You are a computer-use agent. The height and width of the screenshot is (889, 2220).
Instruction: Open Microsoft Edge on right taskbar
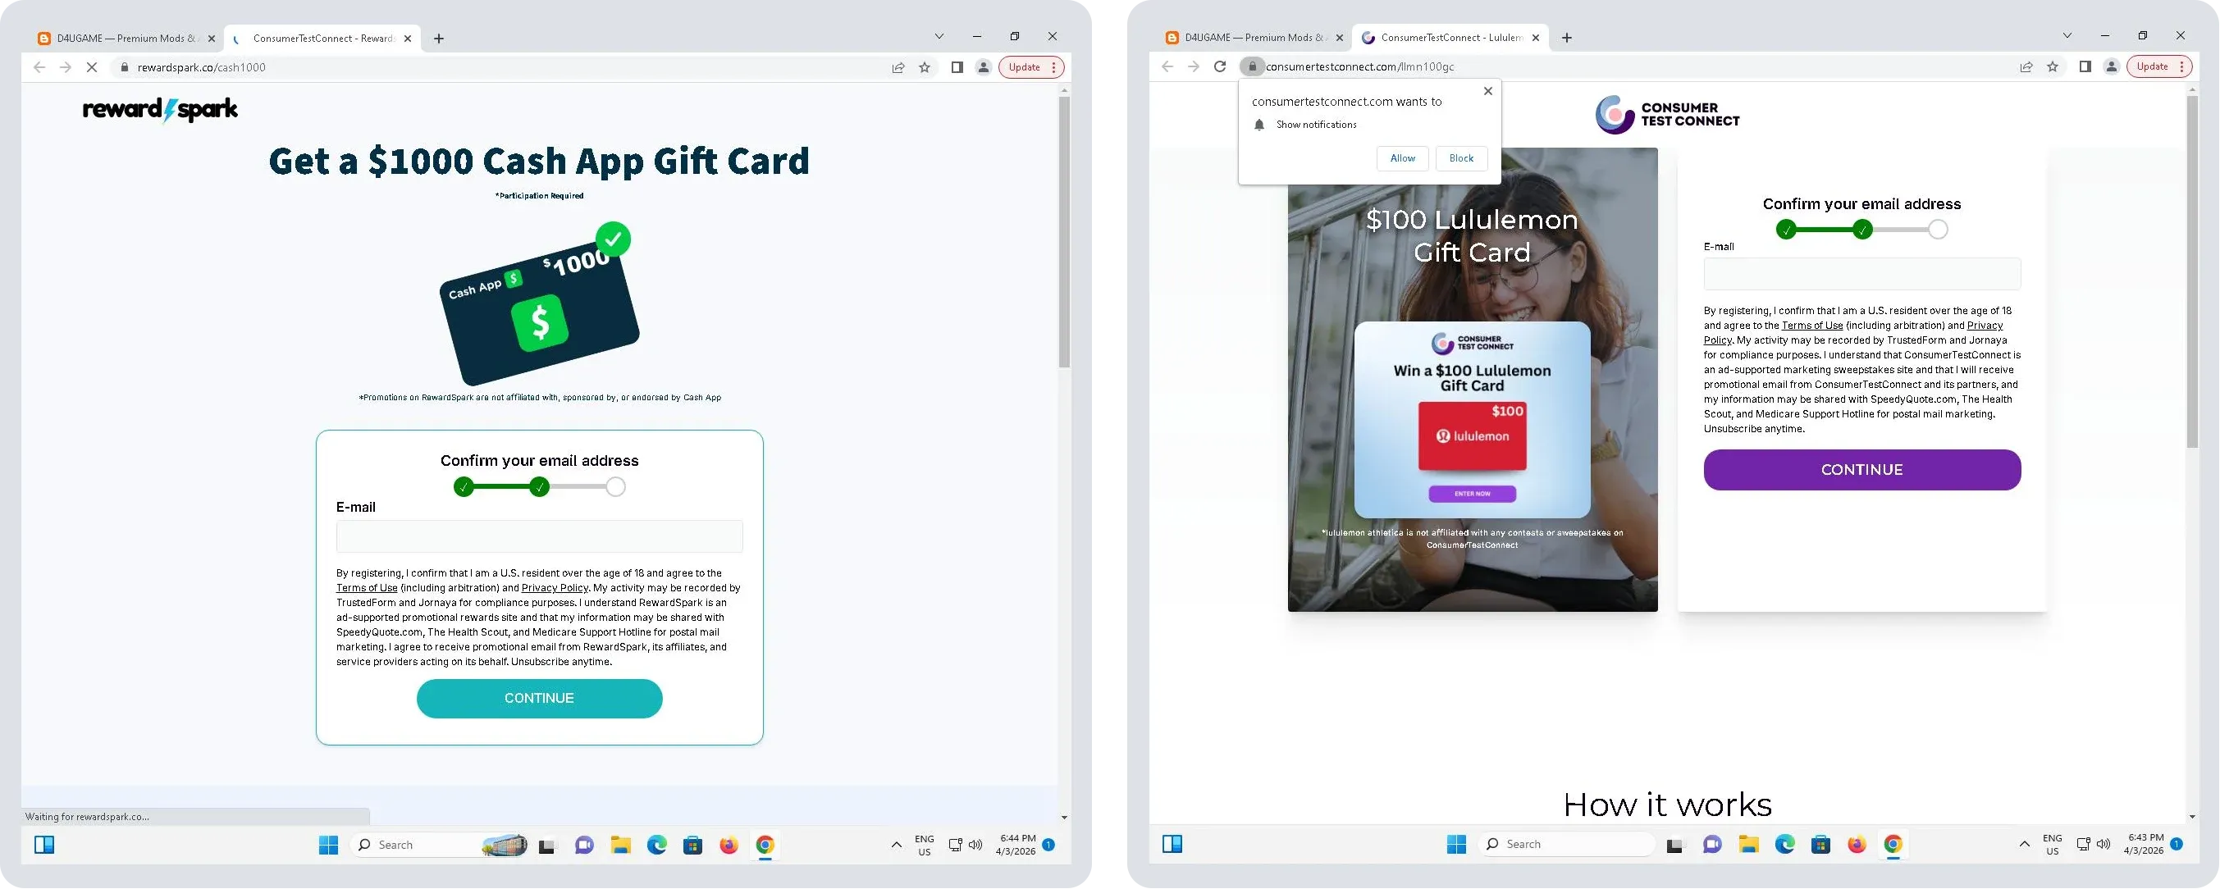click(x=1785, y=844)
